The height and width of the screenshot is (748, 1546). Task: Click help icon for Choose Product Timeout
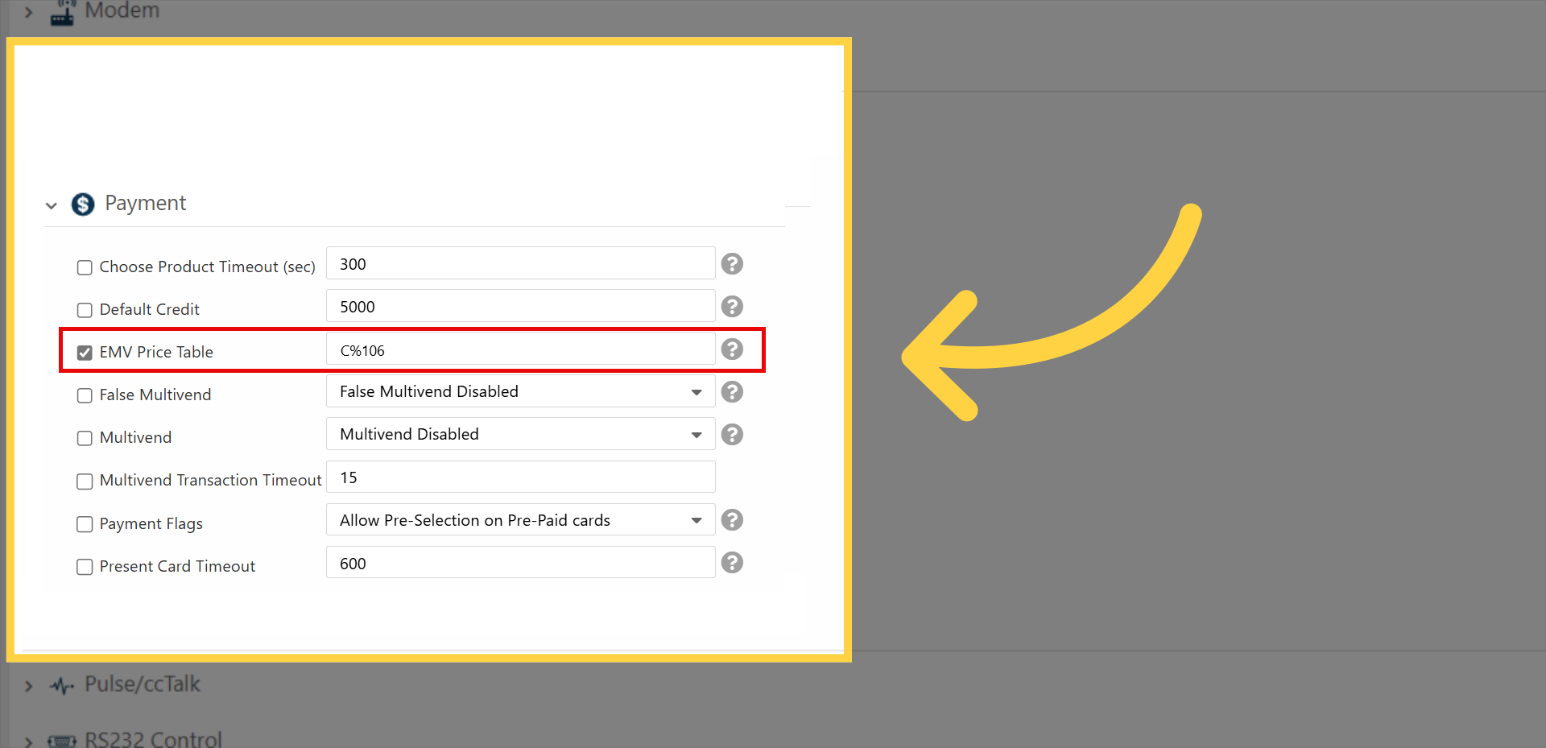[x=731, y=264]
